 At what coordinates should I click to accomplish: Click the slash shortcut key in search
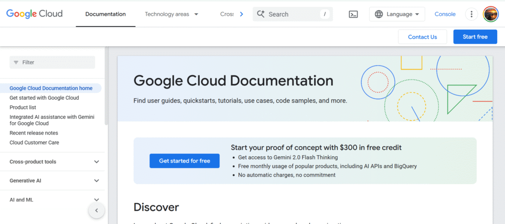tap(325, 14)
